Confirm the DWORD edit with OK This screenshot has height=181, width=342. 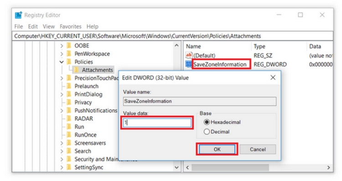click(x=217, y=150)
